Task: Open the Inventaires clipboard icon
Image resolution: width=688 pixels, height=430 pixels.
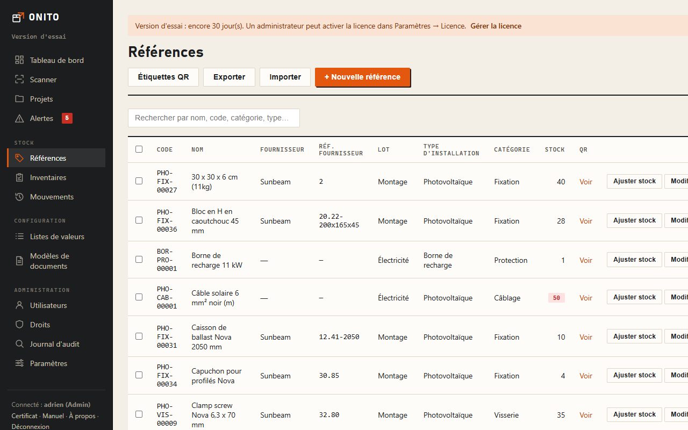Action: [x=19, y=177]
